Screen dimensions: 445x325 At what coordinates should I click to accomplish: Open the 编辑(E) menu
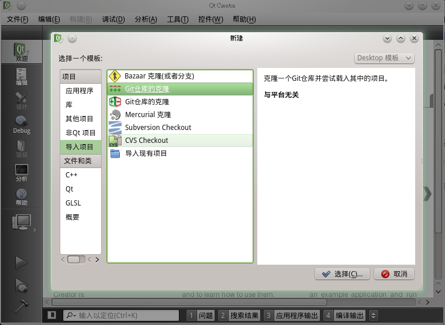tap(49, 19)
